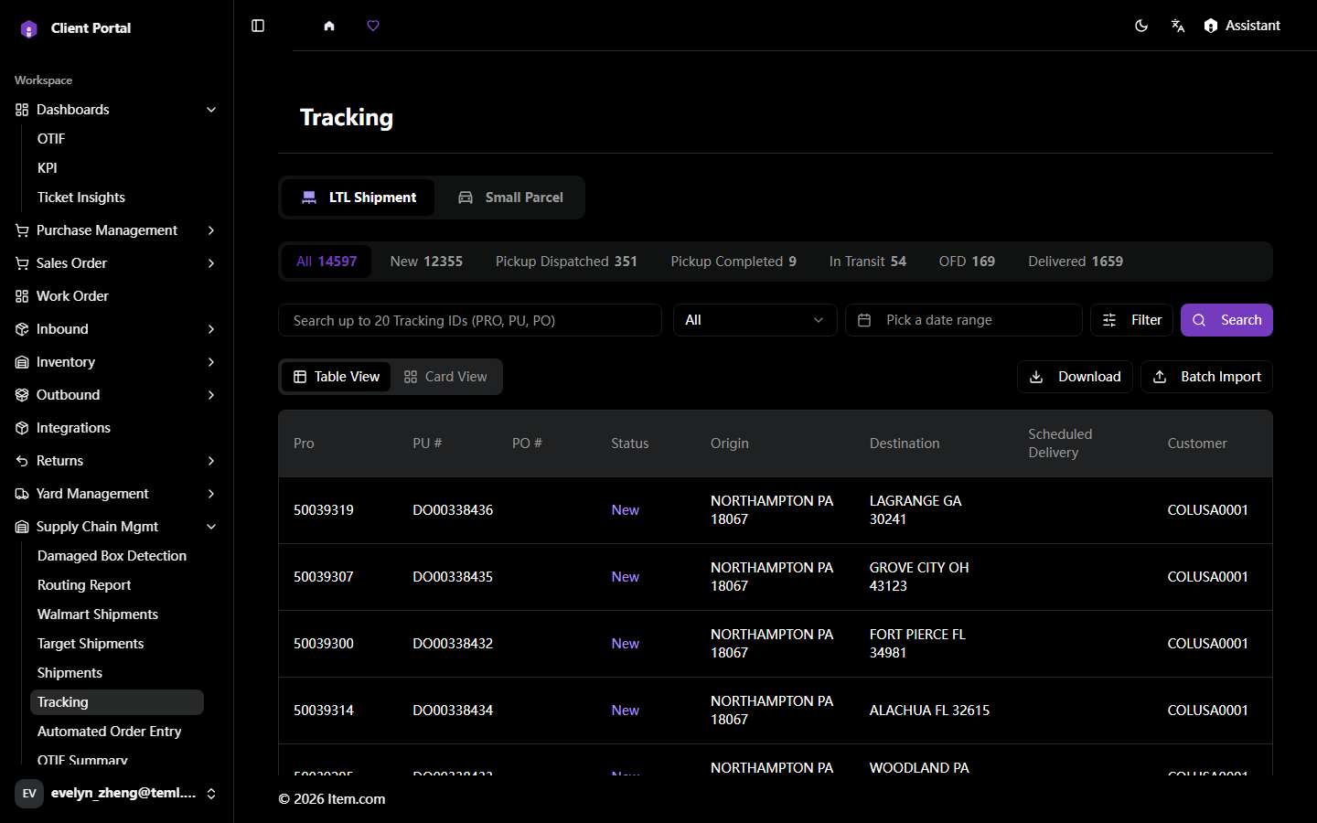Viewport: 1317px width, 823px height.
Task: Switch to Card View
Action: tap(446, 377)
